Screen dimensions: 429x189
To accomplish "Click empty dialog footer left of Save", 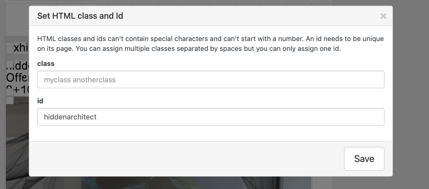I will [x=182, y=159].
